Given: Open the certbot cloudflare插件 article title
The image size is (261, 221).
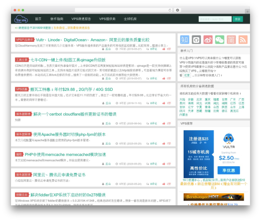Looking at the screenshot, I should tap(75, 114).
